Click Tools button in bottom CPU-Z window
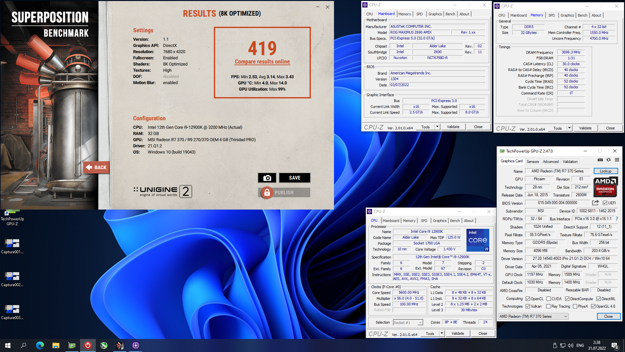The width and height of the screenshot is (625, 352). [430, 333]
